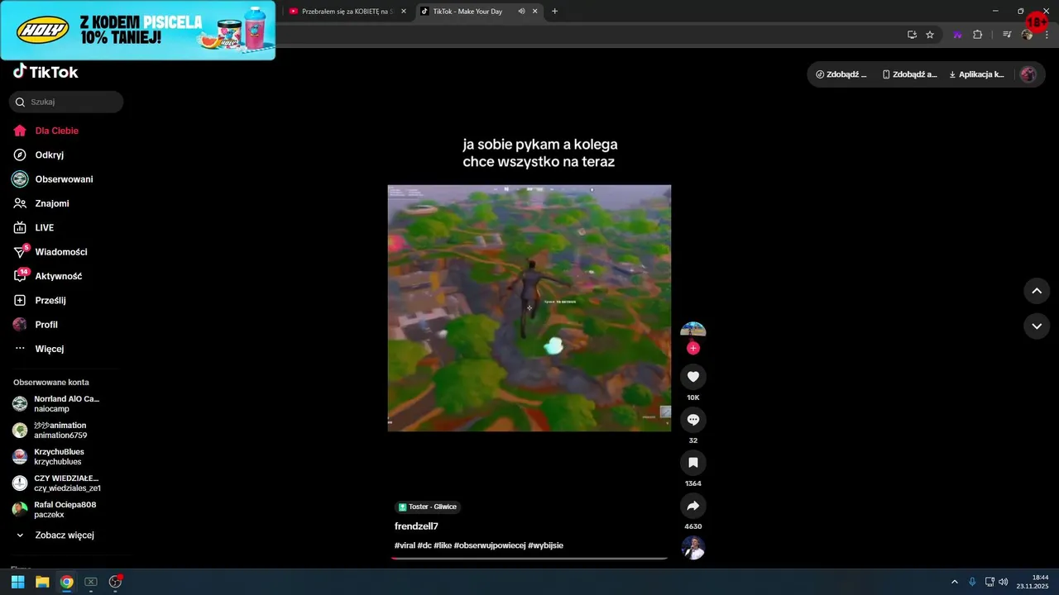Go to the previous video arrow
This screenshot has width=1059, height=595.
coord(1037,291)
